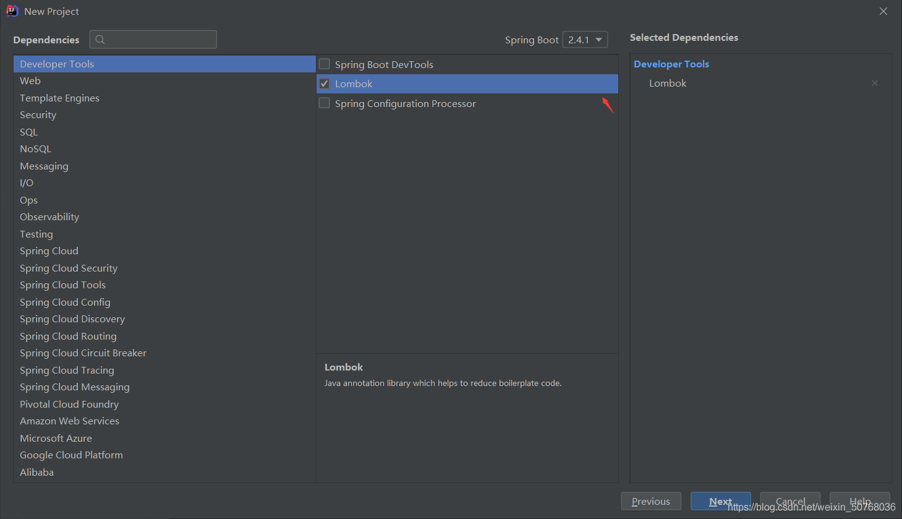The height and width of the screenshot is (519, 902).
Task: Choose Spring Cloud Config category
Action: tap(164, 302)
